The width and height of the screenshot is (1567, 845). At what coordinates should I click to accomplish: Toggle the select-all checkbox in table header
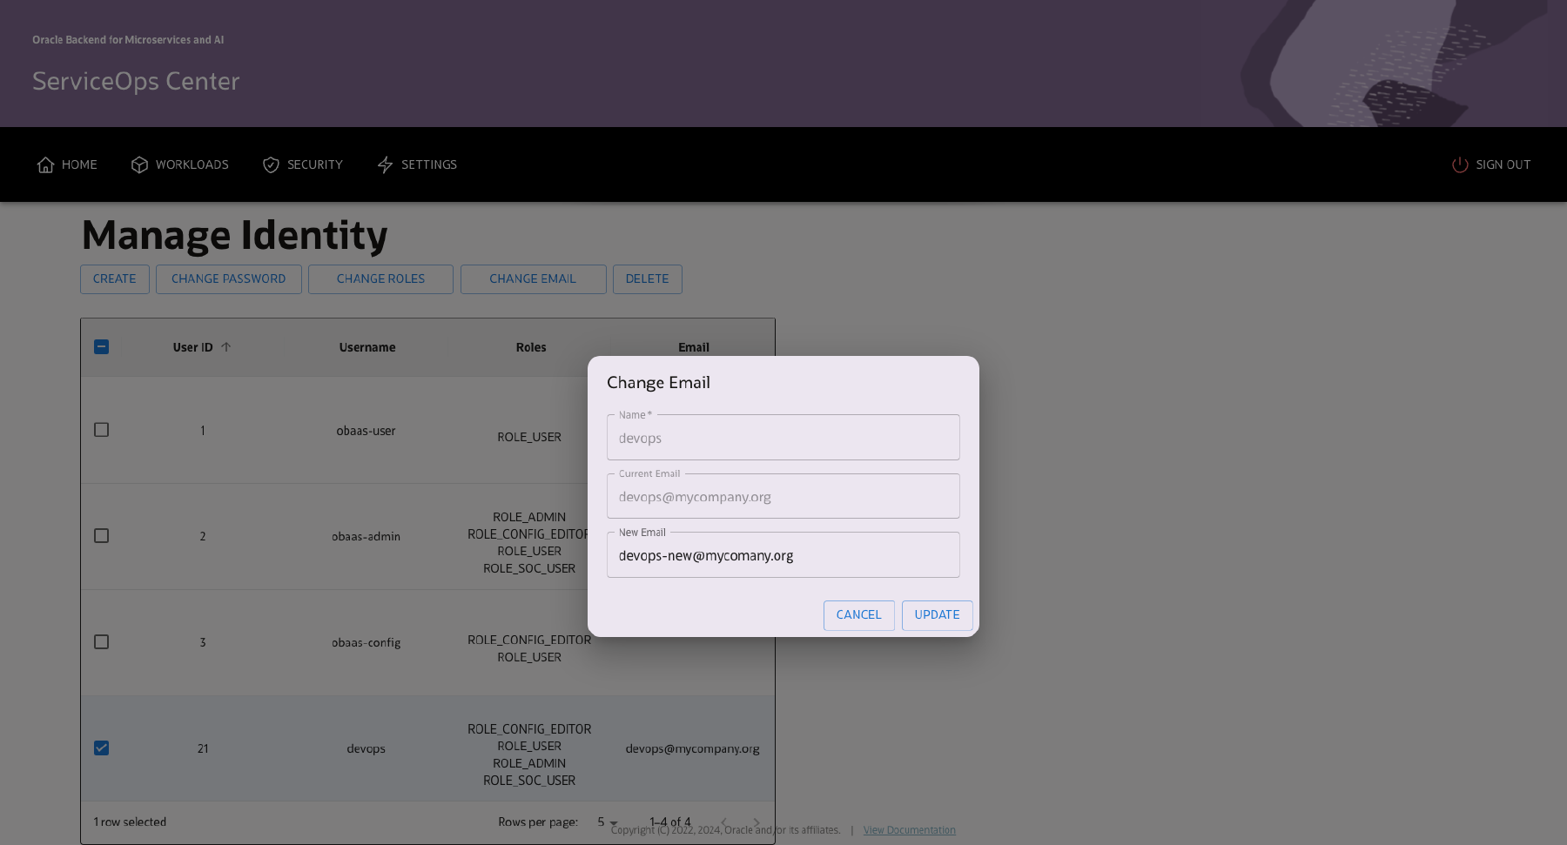pos(101,346)
